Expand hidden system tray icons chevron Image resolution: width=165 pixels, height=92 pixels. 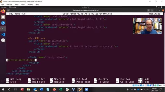click(x=132, y=89)
